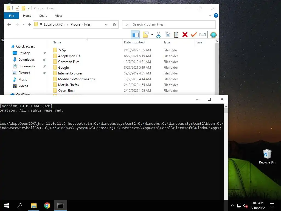The width and height of the screenshot is (281, 211).
Task: Switch to the Share ribbon tab
Action: click(x=43, y=16)
